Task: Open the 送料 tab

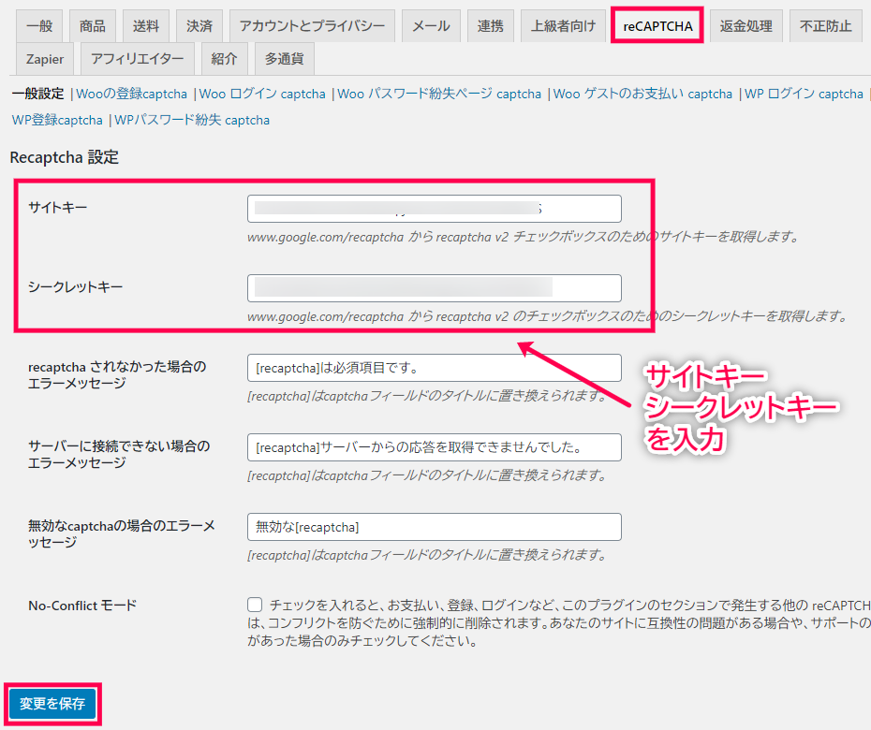Action: click(146, 26)
